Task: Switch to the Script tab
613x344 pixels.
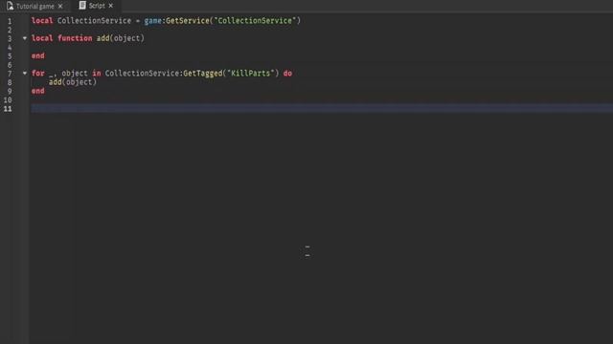Action: coord(96,6)
